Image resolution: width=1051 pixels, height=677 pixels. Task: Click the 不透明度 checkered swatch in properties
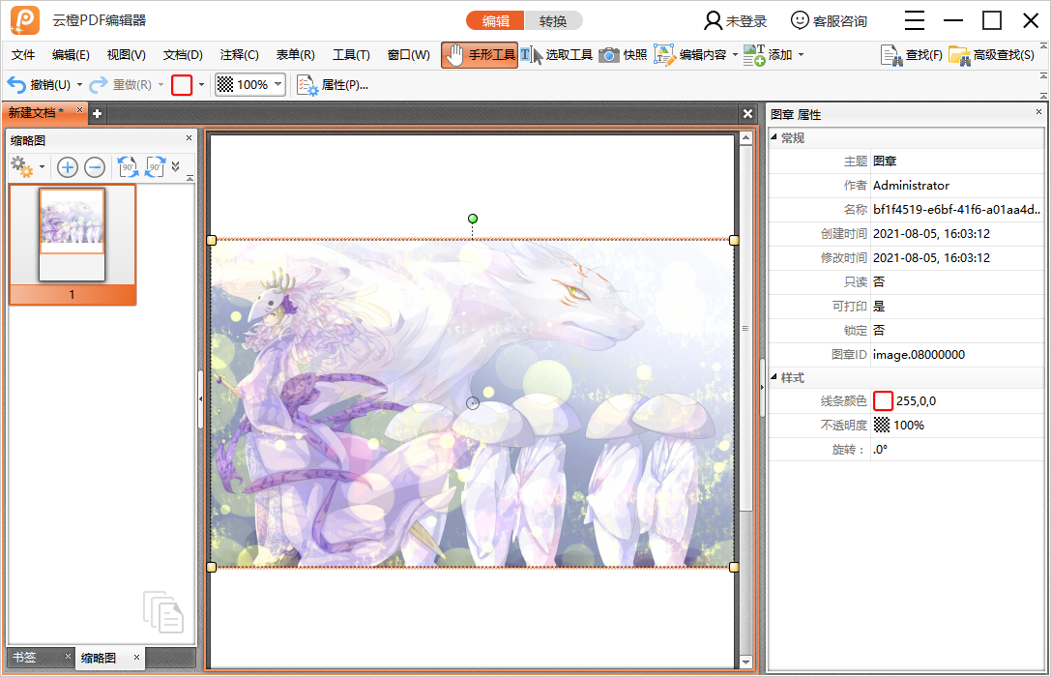pos(882,425)
